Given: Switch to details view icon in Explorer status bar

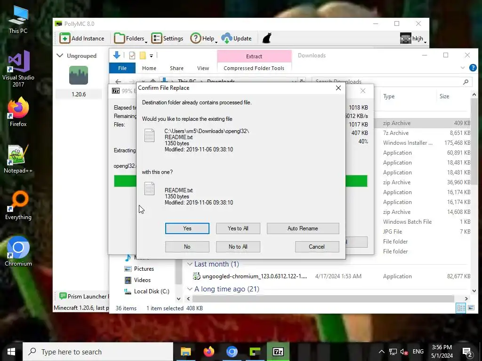Looking at the screenshot, I should (461, 308).
